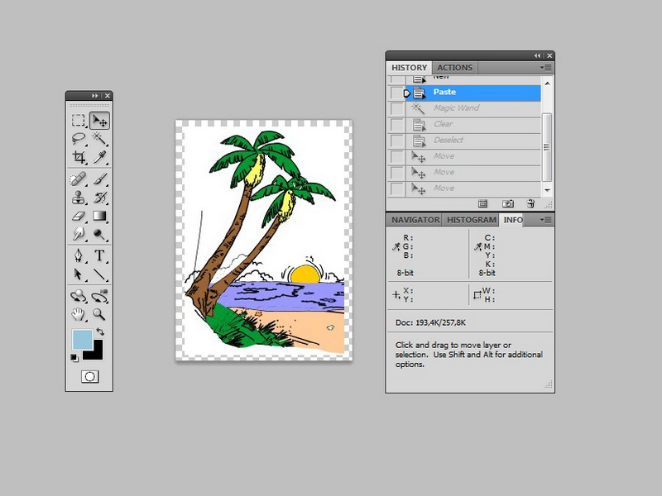Screen dimensions: 662x496
Task: Click the History scrollbar up arrow
Action: 547,83
